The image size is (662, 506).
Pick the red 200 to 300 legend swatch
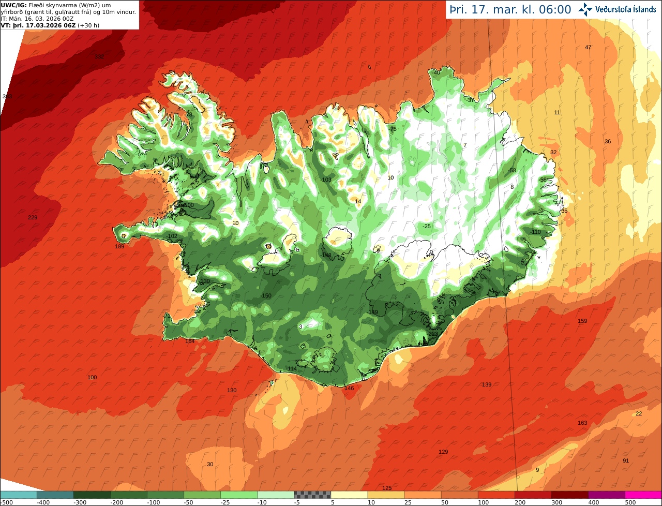533,495
